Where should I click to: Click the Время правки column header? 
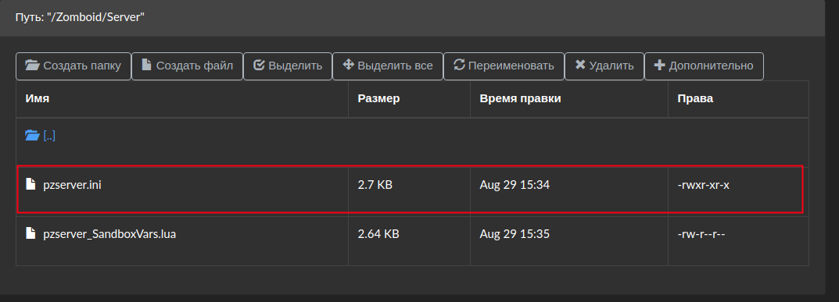coord(520,98)
